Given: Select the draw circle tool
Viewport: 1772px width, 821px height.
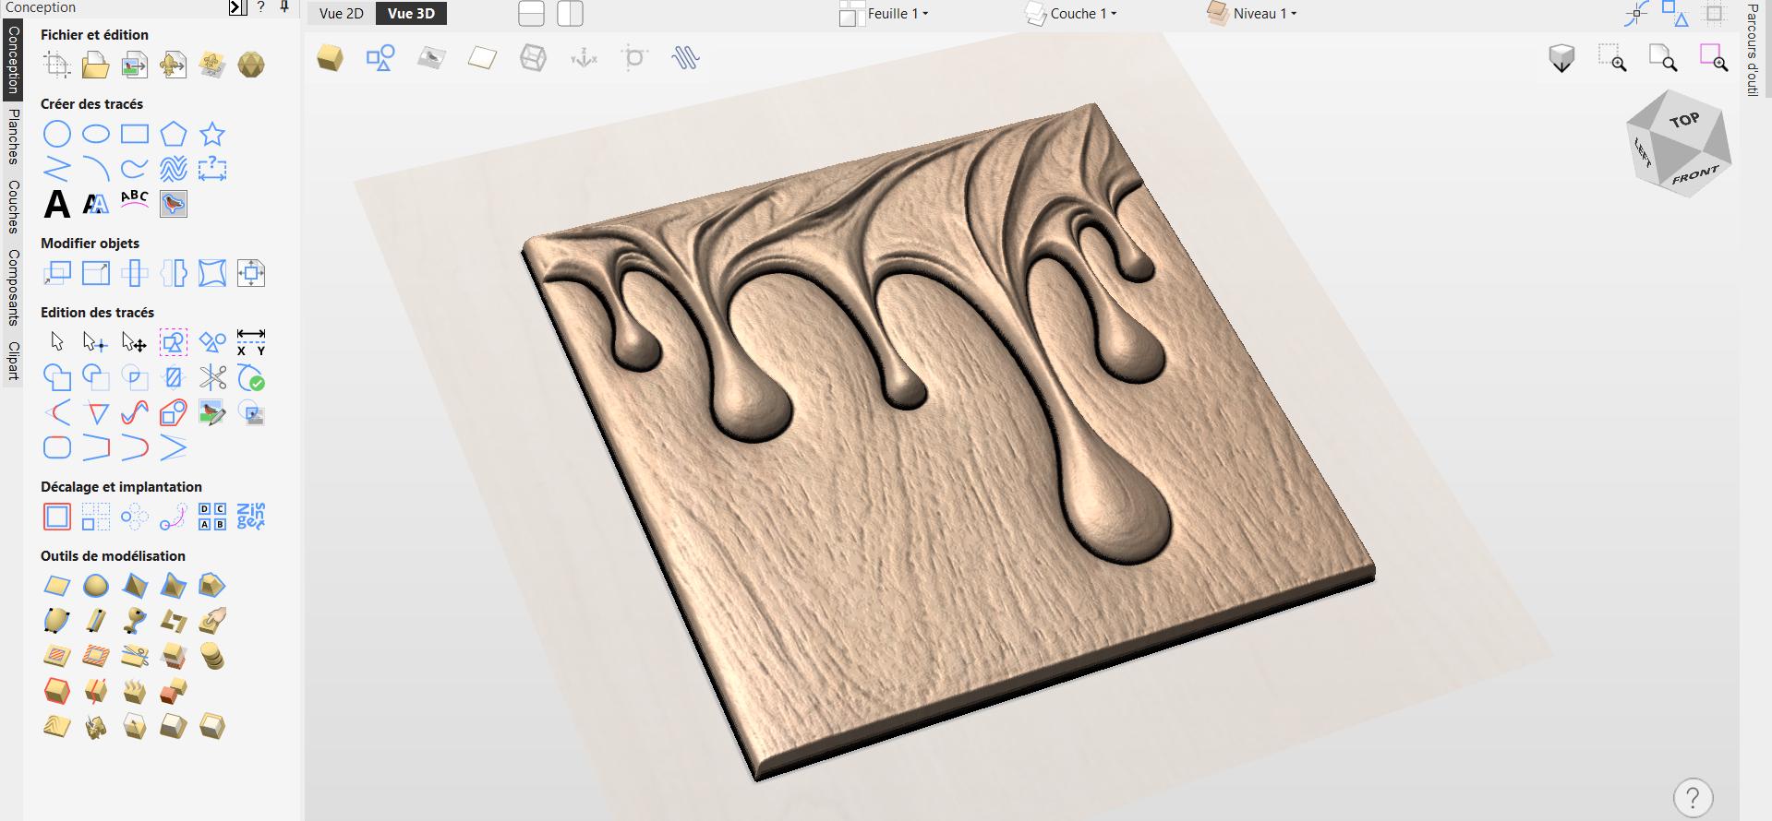Looking at the screenshot, I should pyautogui.click(x=57, y=134).
